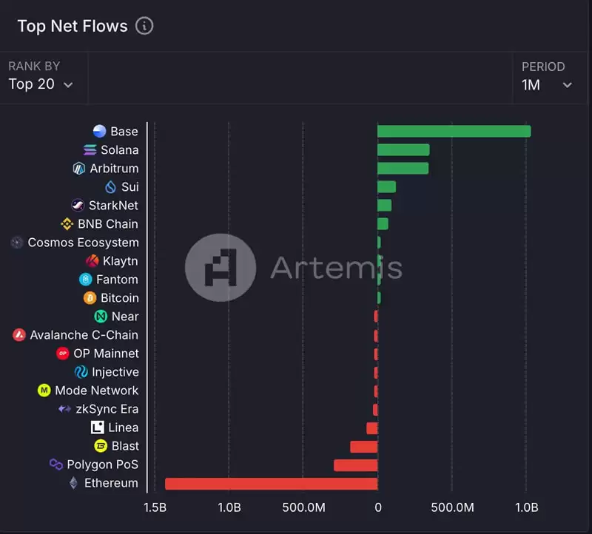This screenshot has width=592, height=534.
Task: Select the Cosmos Ecosystem row
Action: click(82, 242)
